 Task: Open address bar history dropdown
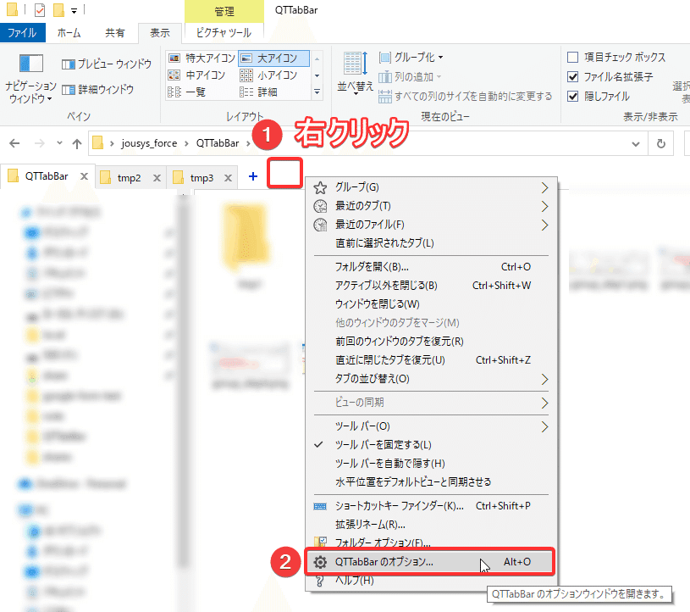coord(636,143)
